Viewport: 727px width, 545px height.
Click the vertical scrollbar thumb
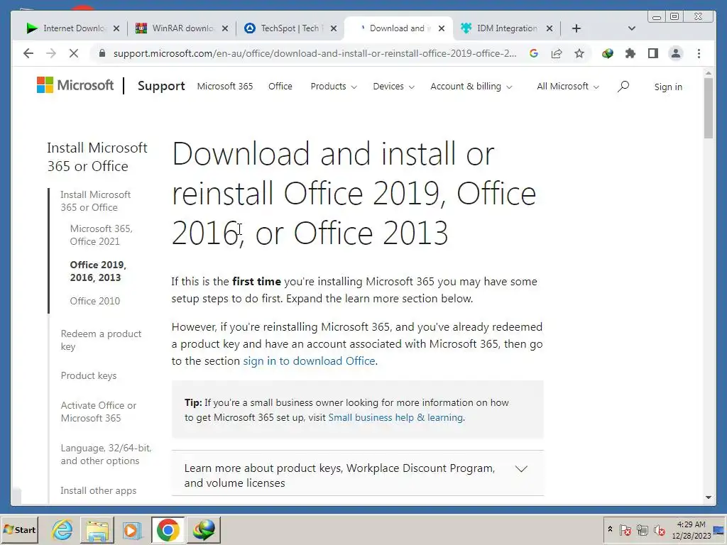708,108
